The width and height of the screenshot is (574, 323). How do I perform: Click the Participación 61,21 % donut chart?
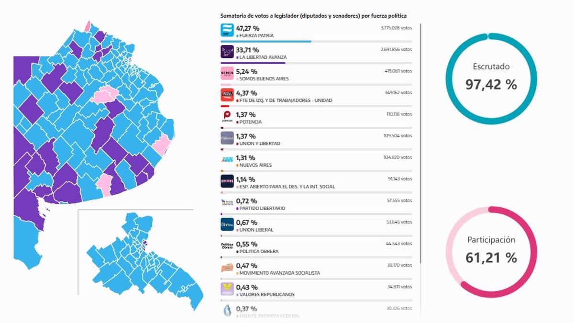[491, 252]
